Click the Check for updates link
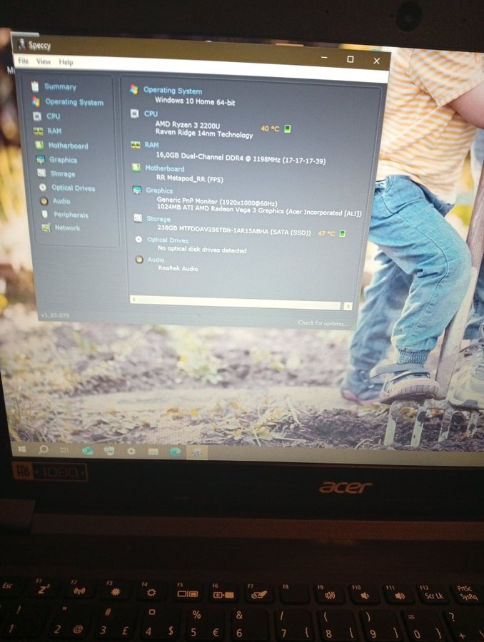Image resolution: width=484 pixels, height=642 pixels. (x=323, y=323)
